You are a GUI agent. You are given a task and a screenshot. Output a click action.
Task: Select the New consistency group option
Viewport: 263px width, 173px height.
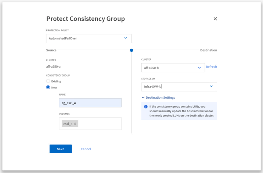tap(48, 88)
